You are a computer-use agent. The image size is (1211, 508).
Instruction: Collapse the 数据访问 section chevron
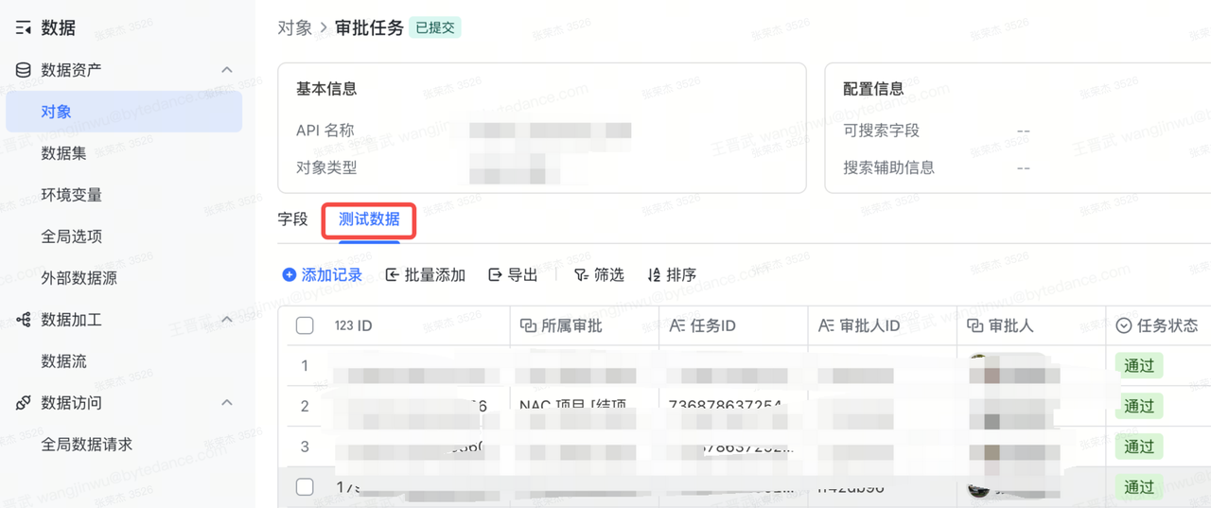[227, 403]
